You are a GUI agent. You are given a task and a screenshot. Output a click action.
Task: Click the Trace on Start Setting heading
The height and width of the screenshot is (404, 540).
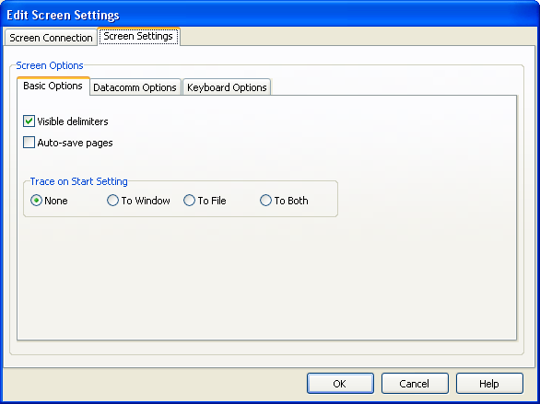(x=78, y=181)
